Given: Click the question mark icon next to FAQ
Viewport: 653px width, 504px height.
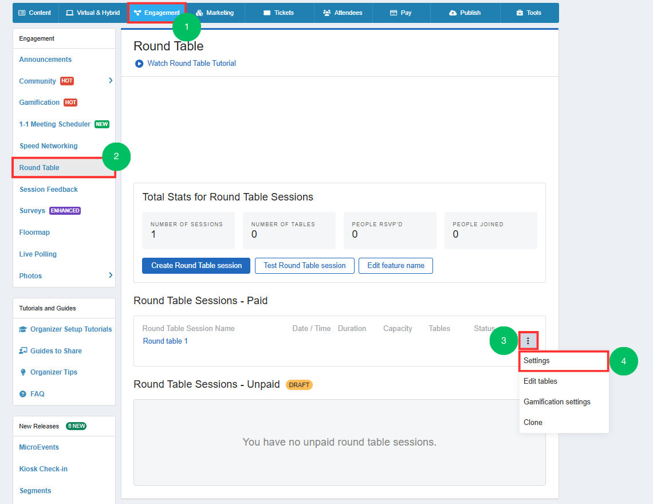Looking at the screenshot, I should 23,394.
